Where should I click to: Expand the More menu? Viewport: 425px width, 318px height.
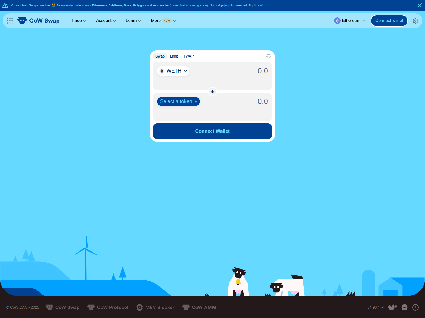[x=164, y=21]
